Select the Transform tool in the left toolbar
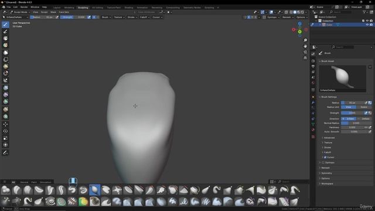 click(5, 145)
